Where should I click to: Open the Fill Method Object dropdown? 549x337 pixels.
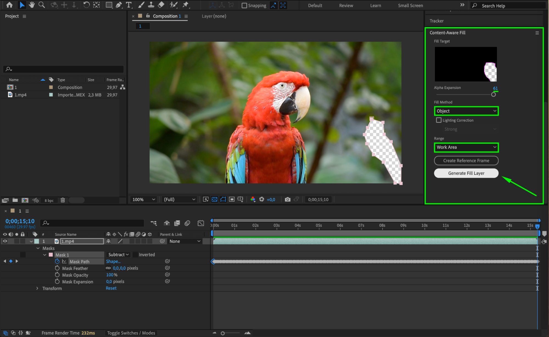[x=466, y=111]
